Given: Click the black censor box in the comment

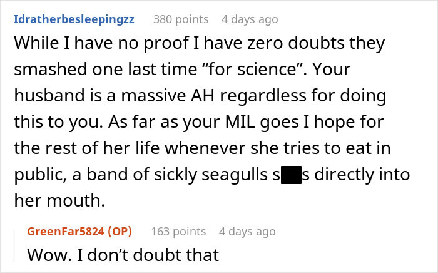Looking at the screenshot, I should coord(291,173).
